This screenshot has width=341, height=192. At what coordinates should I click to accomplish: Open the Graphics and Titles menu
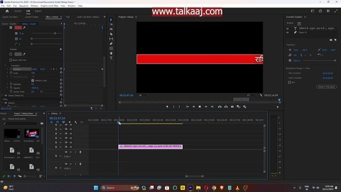pos(50,6)
